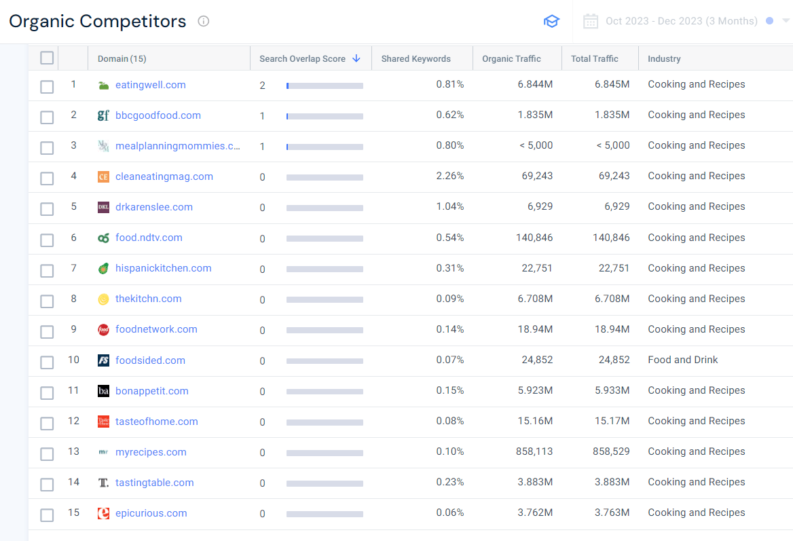Open the graduation cap learning icon
Image resolution: width=793 pixels, height=541 pixels.
(551, 21)
